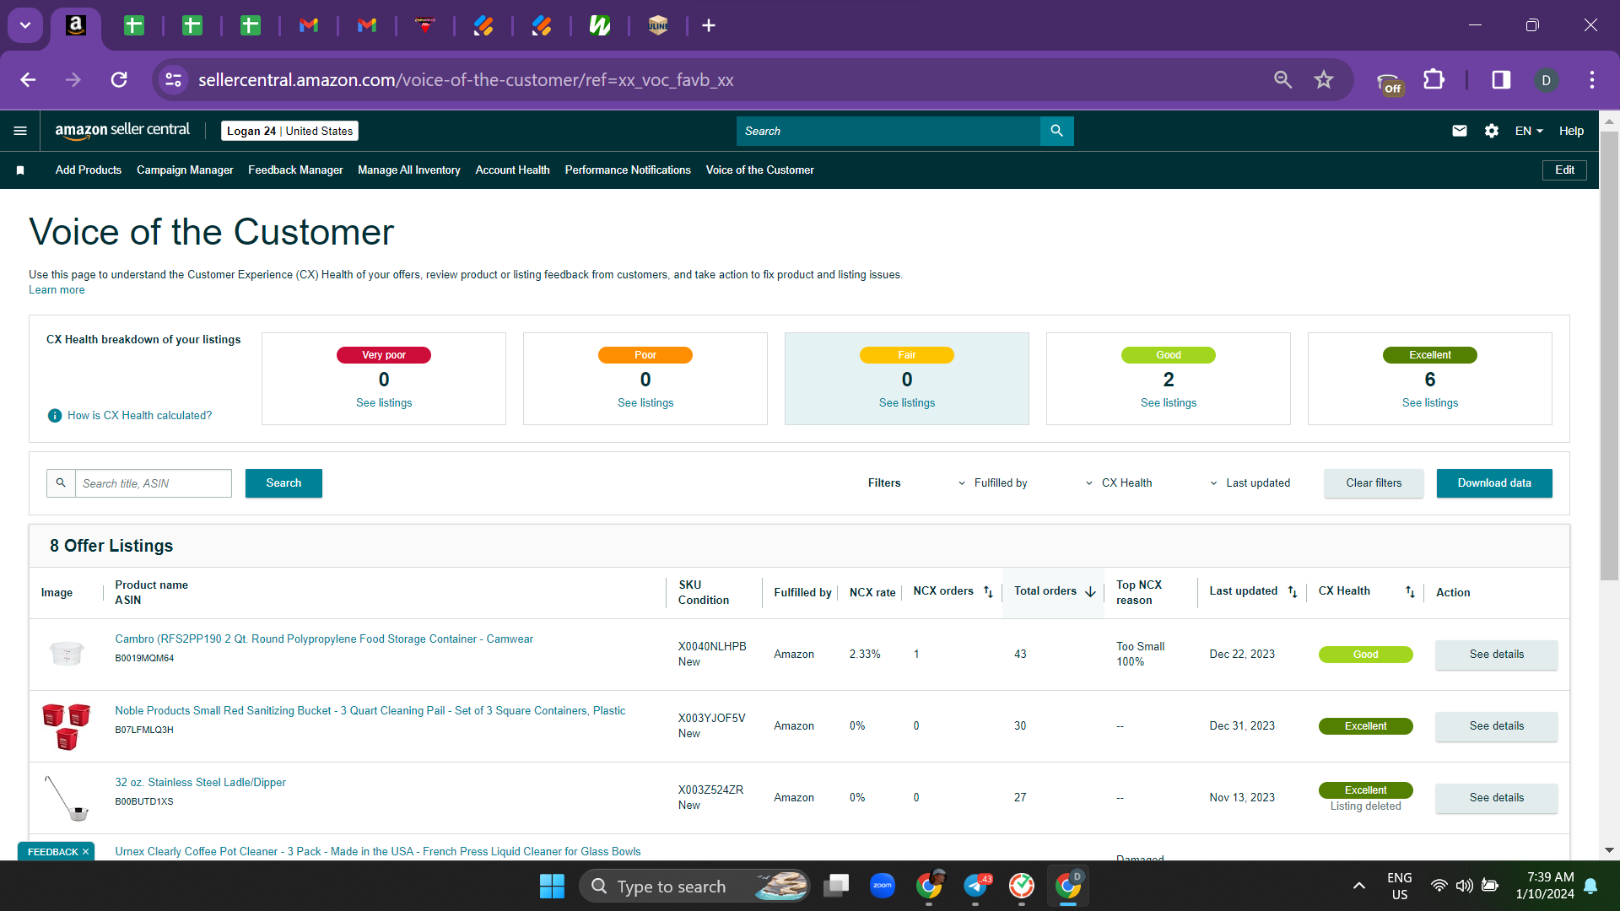Sort listings by Last updated arrows

tap(1293, 592)
